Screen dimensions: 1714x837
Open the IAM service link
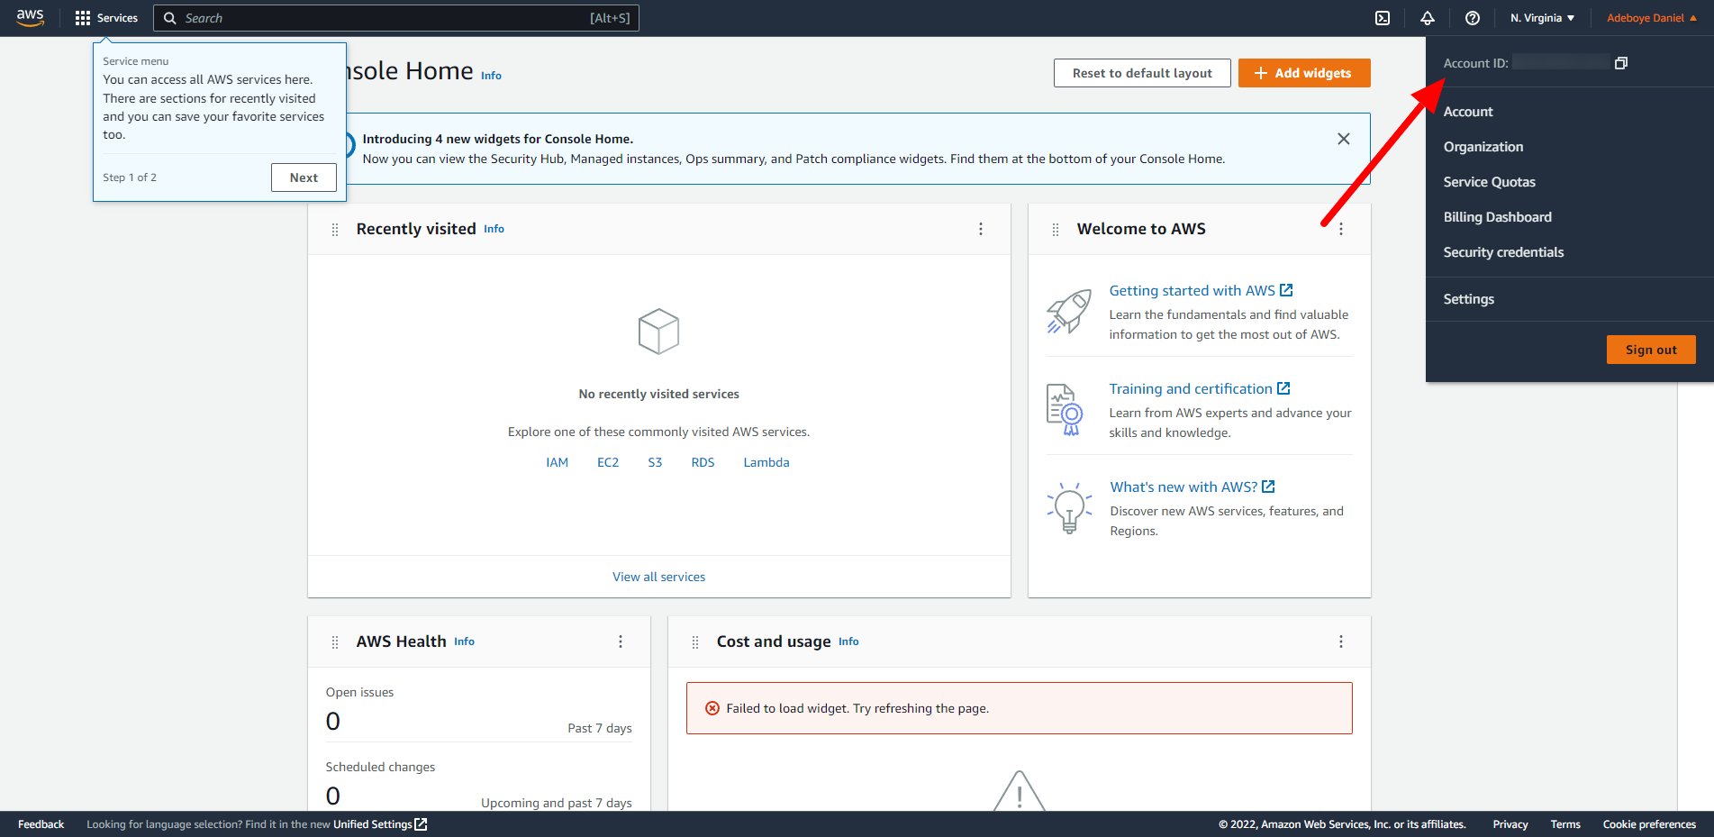click(557, 462)
